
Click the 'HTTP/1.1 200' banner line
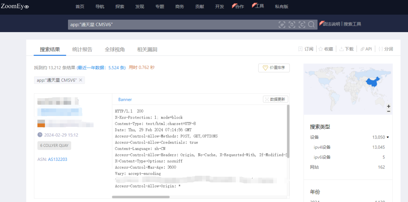[129, 111]
